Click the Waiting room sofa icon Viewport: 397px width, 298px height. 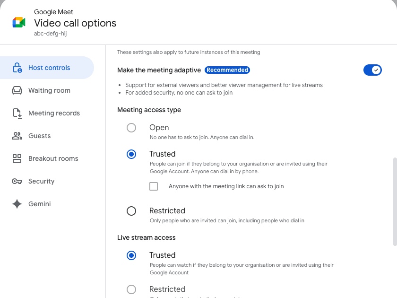coord(17,90)
